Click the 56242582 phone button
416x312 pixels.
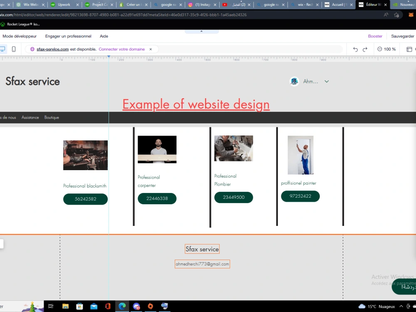click(x=85, y=199)
